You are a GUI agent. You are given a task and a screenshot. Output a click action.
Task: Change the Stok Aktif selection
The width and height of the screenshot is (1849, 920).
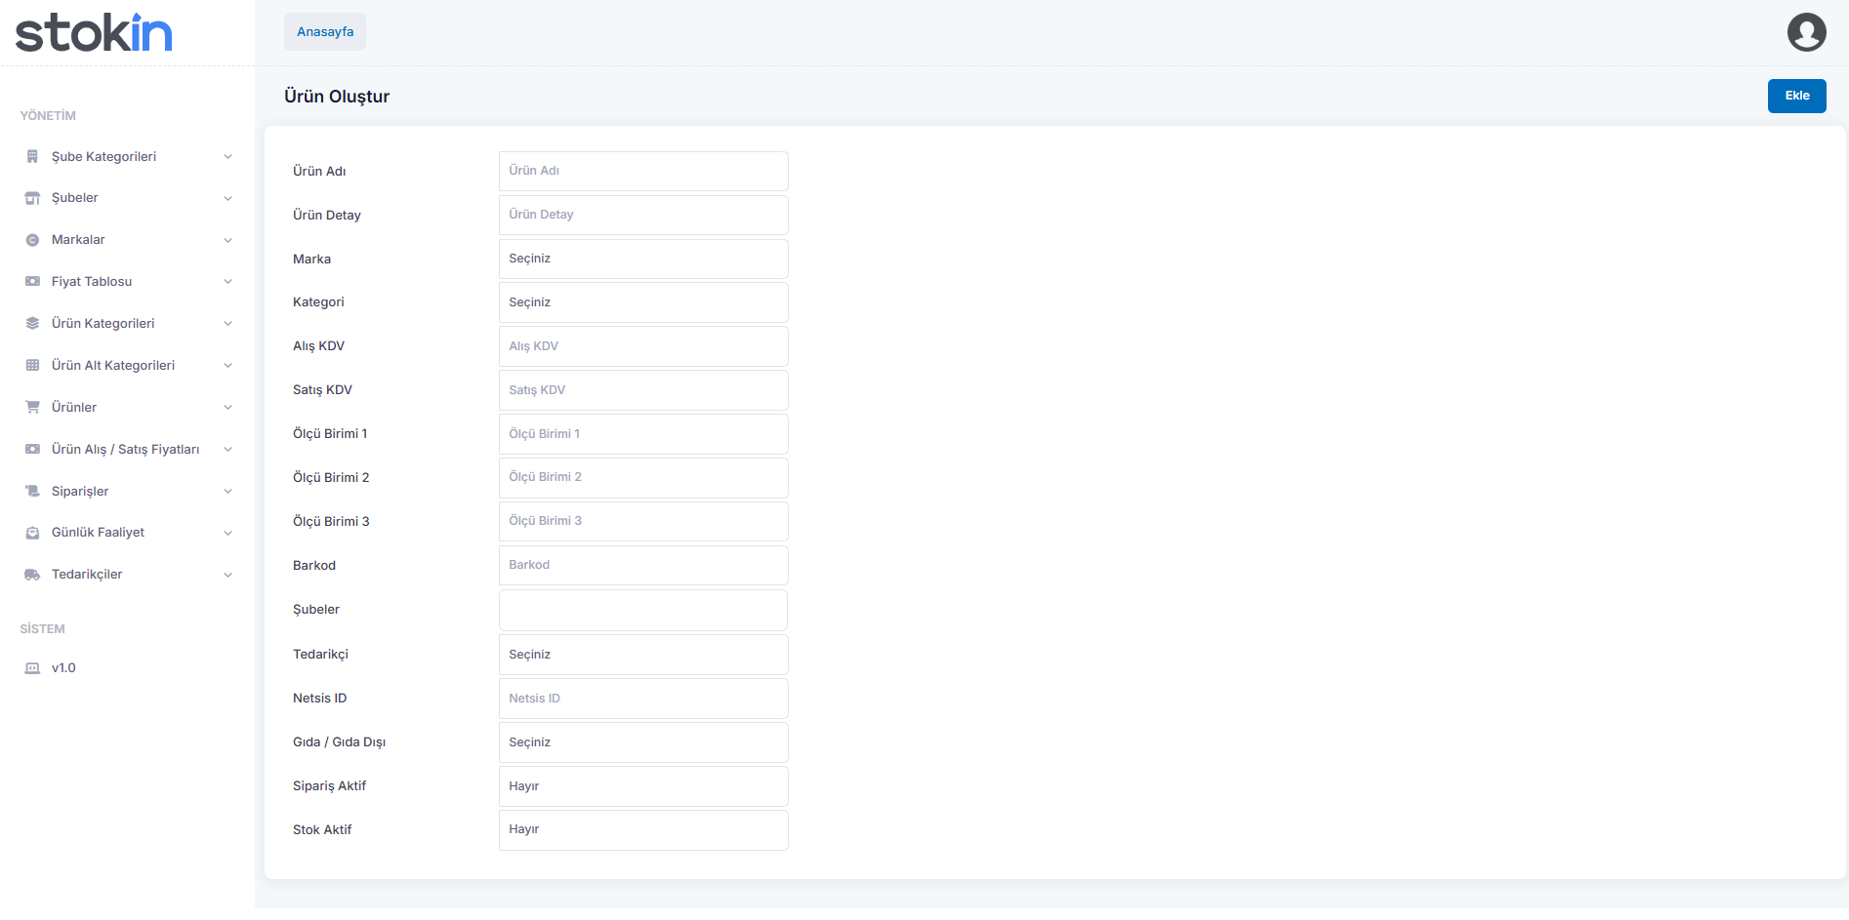tap(642, 829)
